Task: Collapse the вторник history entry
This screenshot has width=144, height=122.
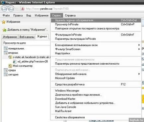Action: point(13,53)
